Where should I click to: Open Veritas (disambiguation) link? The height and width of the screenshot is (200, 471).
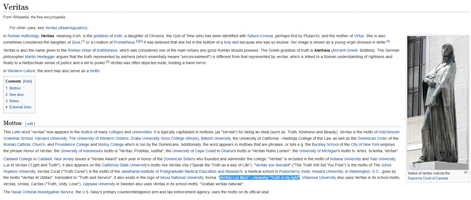[x=66, y=28]
